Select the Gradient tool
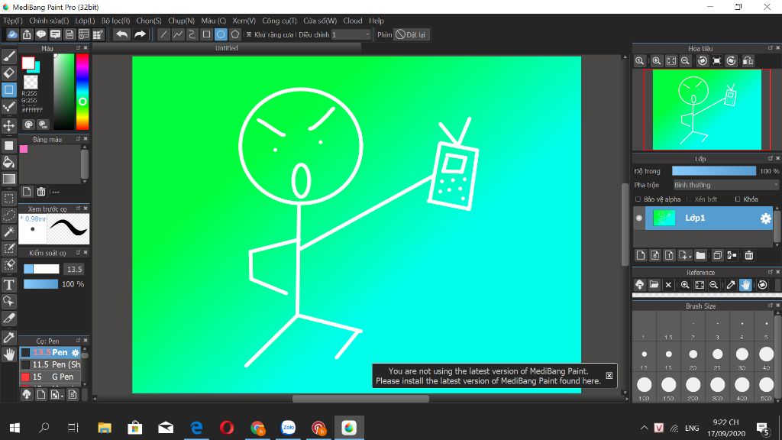Viewport: 782px width, 440px height. (9, 179)
